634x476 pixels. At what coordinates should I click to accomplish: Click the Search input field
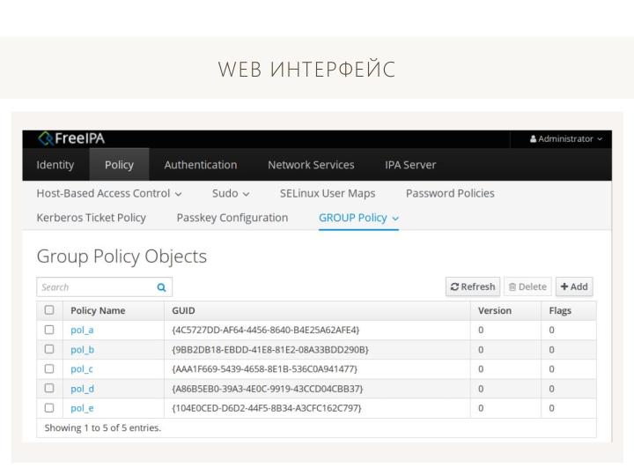92,286
